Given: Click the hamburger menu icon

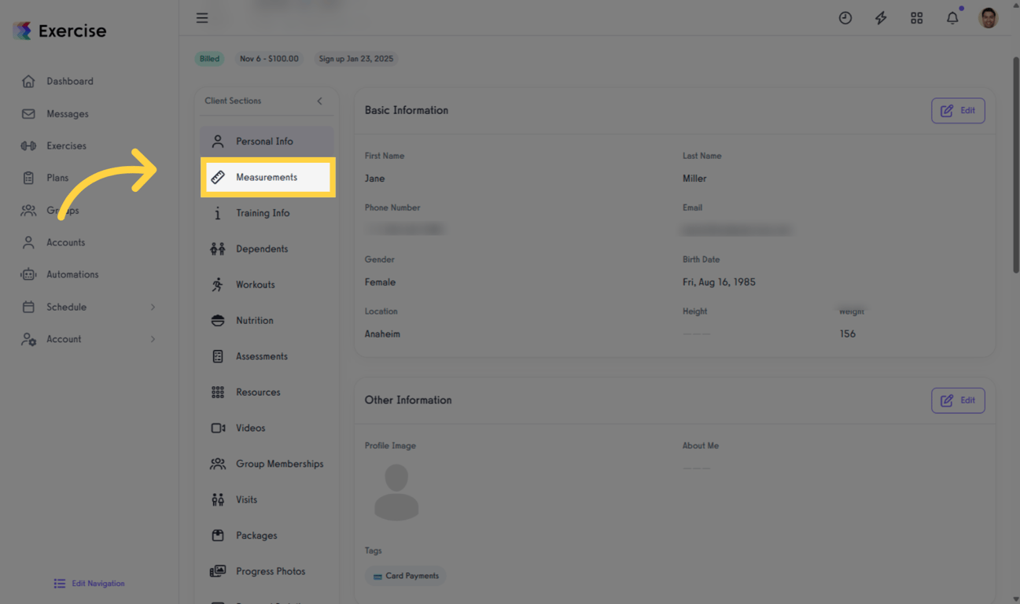Looking at the screenshot, I should tap(202, 17).
